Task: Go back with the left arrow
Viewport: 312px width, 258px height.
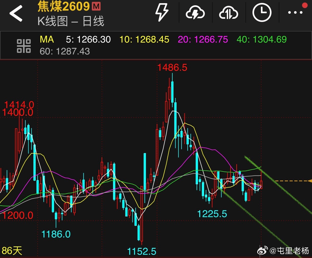Action: 16,13
